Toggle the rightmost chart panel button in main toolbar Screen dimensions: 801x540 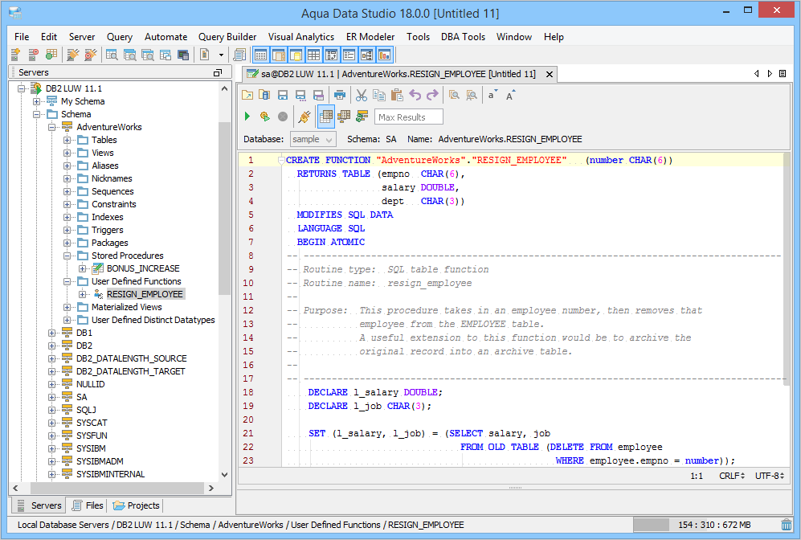pyautogui.click(x=385, y=55)
